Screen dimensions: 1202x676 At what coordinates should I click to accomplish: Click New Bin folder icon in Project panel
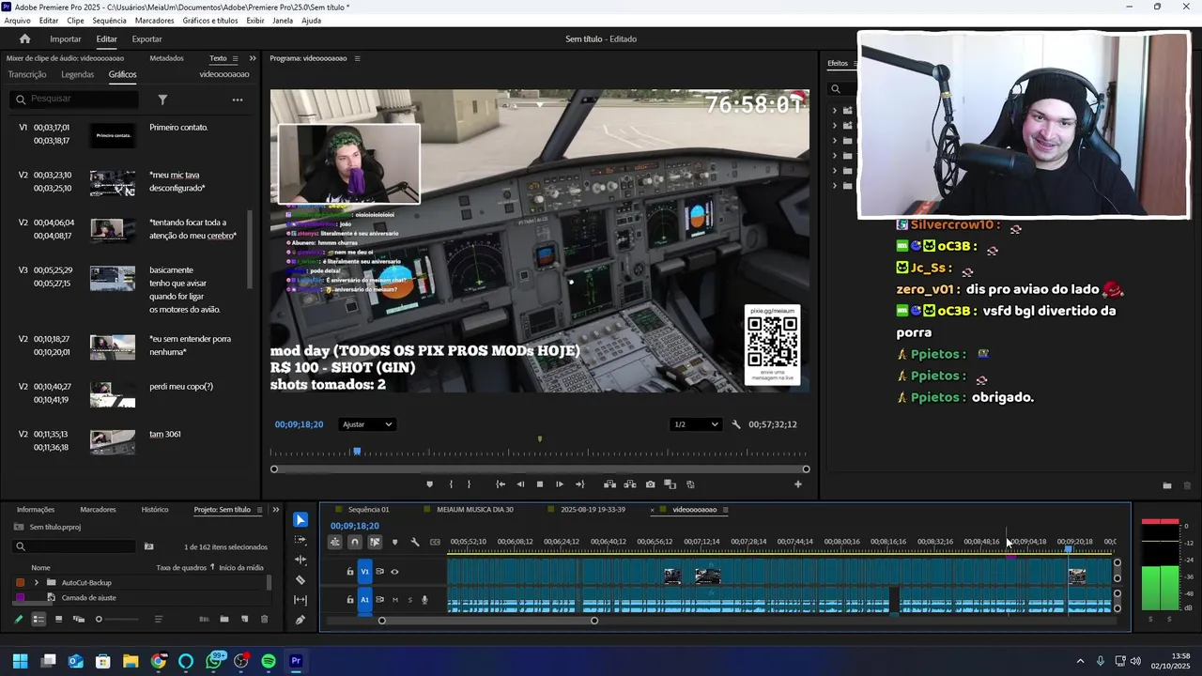pos(224,619)
